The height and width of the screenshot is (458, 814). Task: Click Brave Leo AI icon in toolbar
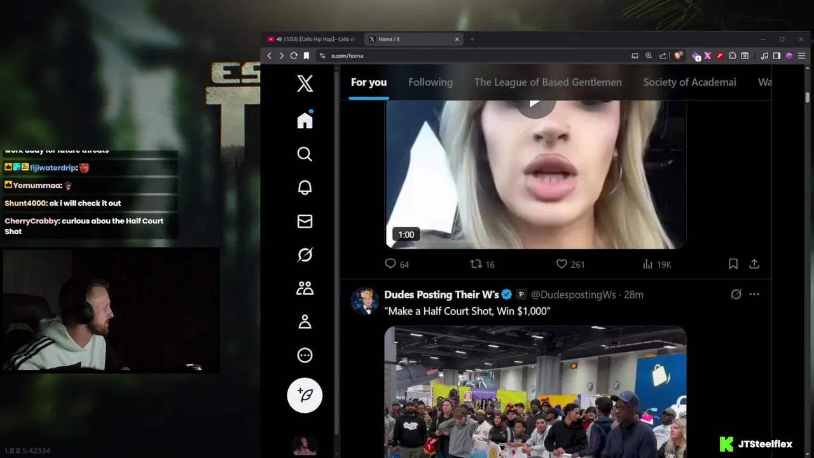coord(789,56)
